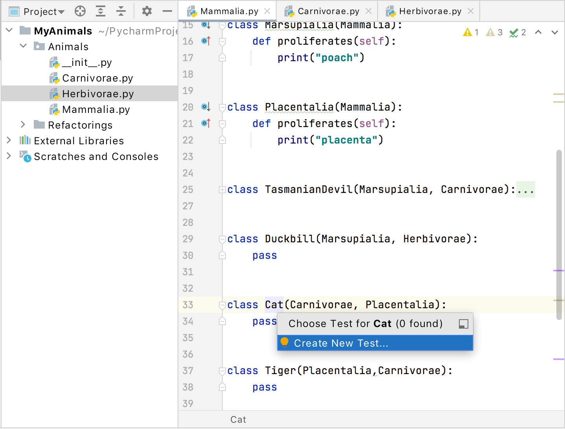Collapse the Animals folder

23,46
